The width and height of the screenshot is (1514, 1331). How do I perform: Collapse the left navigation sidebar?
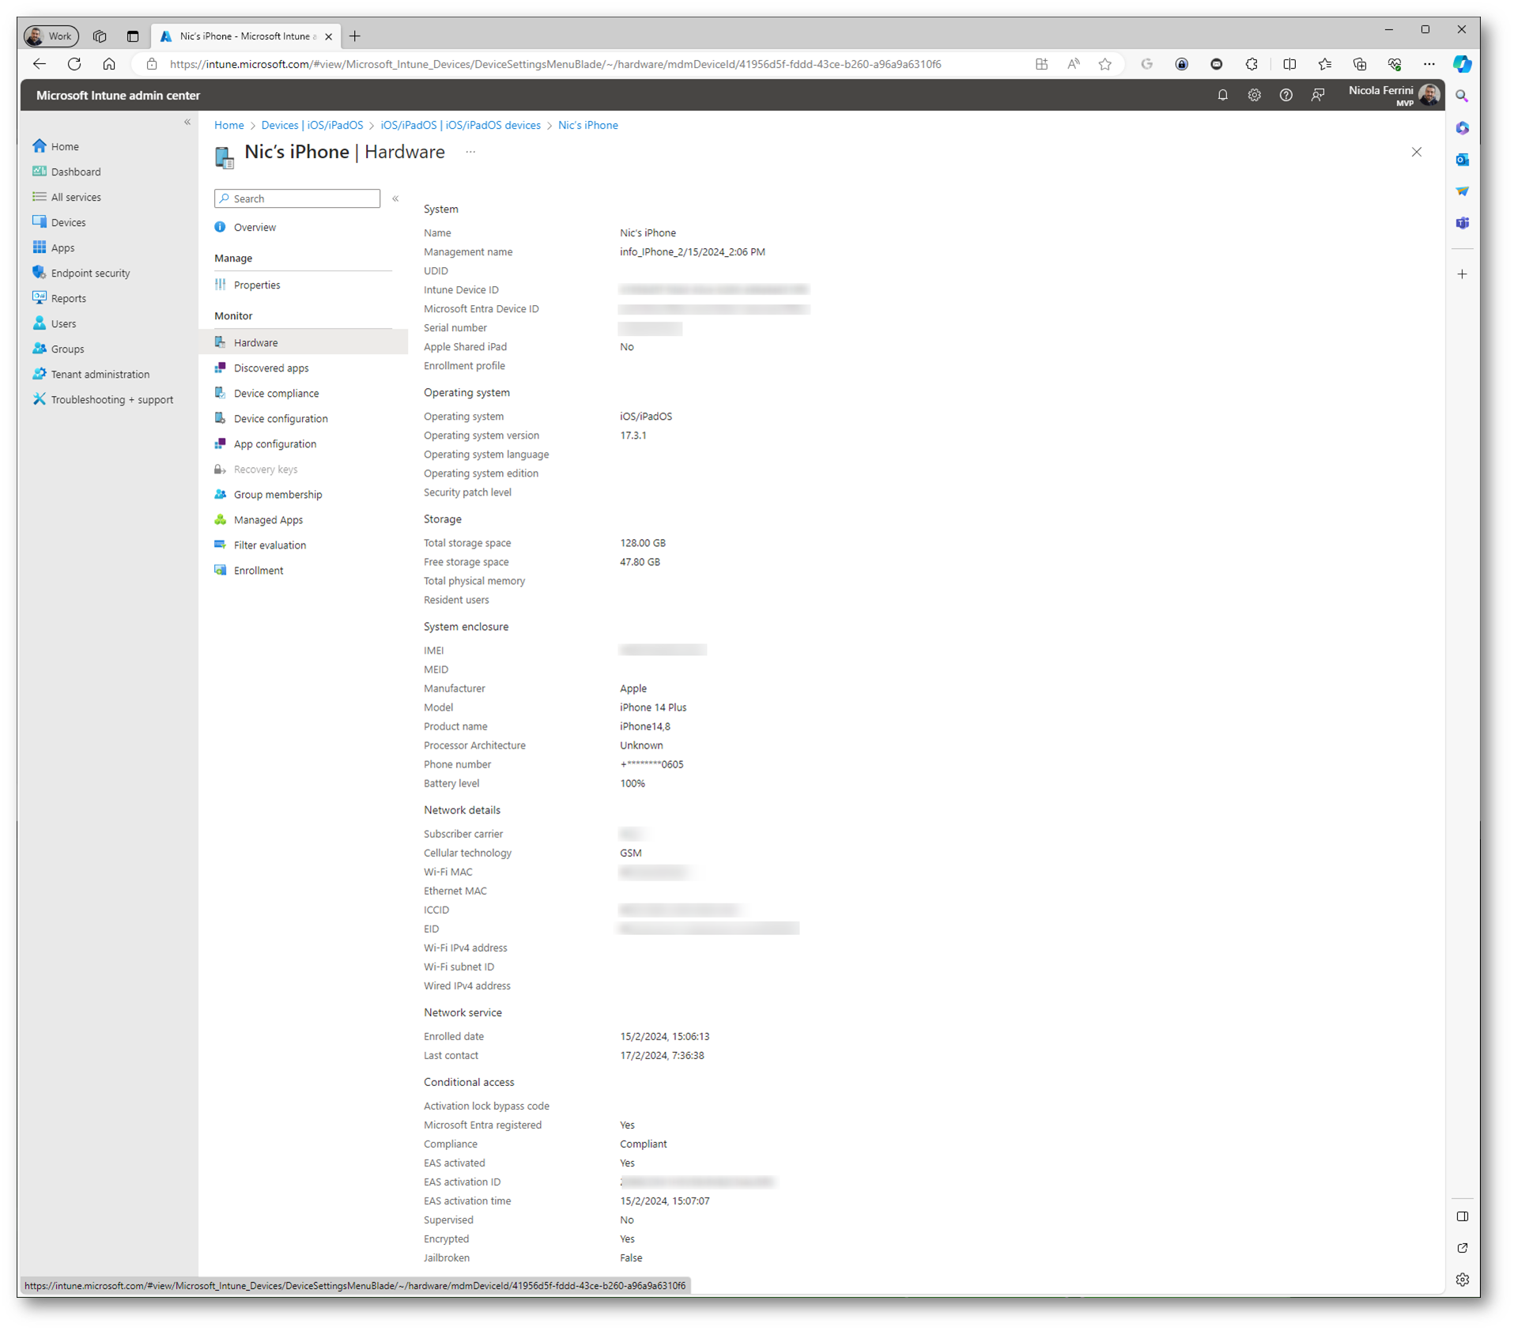(x=187, y=122)
